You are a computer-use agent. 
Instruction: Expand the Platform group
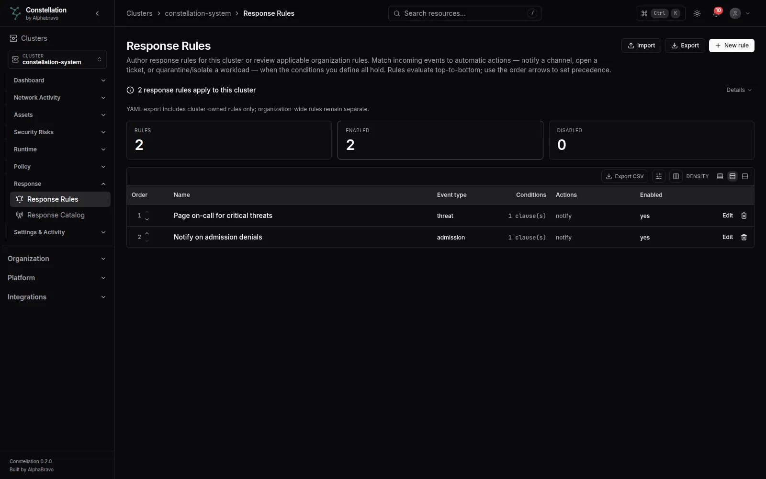pos(57,278)
